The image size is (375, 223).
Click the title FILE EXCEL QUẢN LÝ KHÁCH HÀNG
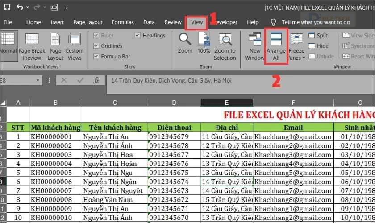[x=299, y=115]
